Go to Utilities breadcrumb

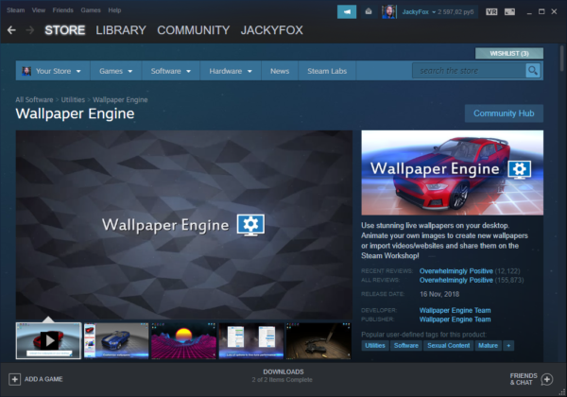pyautogui.click(x=73, y=100)
